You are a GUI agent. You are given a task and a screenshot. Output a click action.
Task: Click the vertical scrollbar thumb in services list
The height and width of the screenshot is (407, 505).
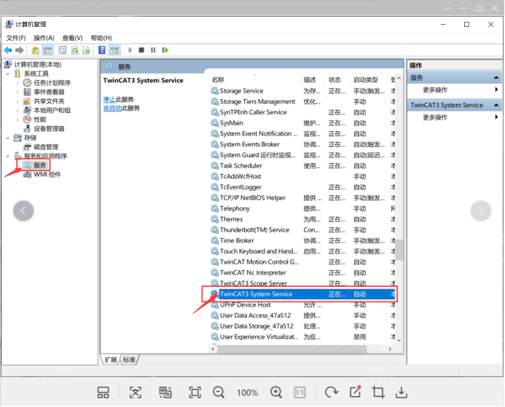click(x=399, y=250)
